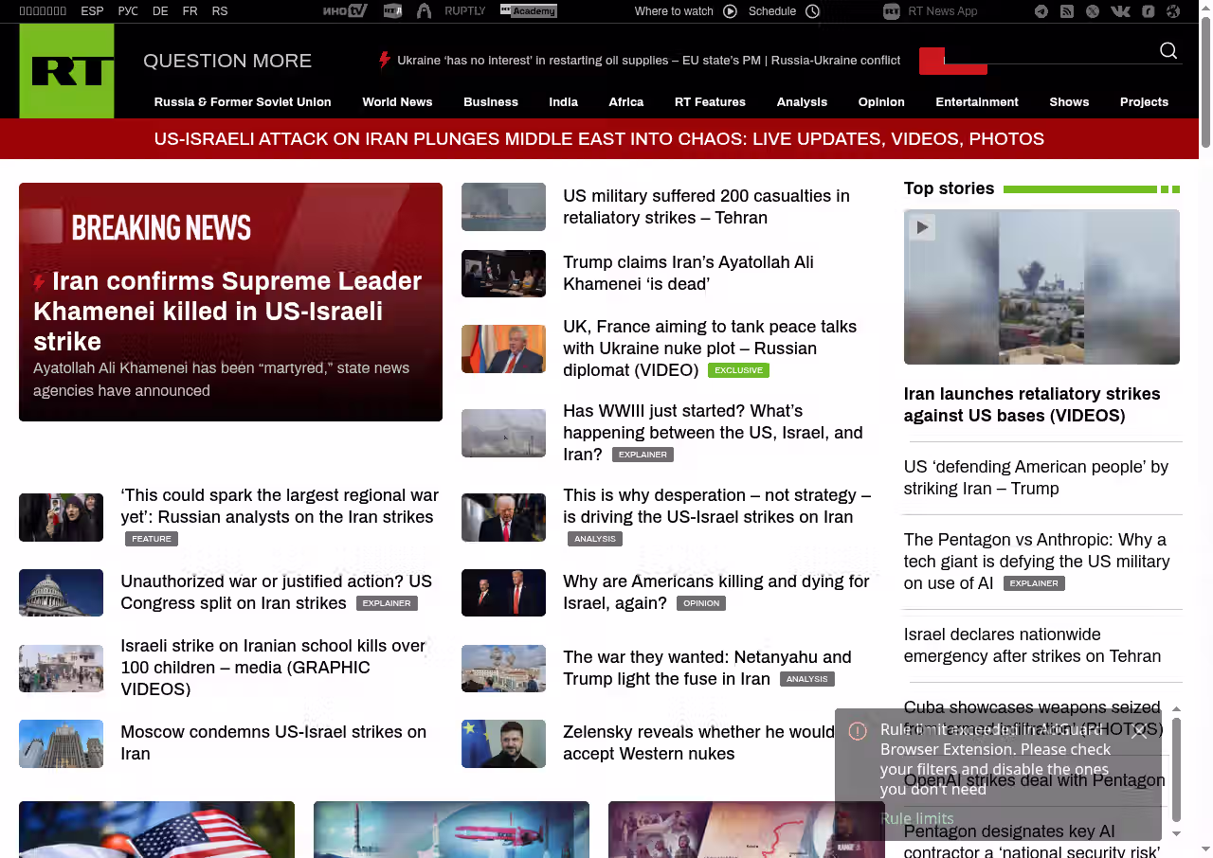
Task: Open the Zelensky article thumbnail
Action: (x=503, y=743)
